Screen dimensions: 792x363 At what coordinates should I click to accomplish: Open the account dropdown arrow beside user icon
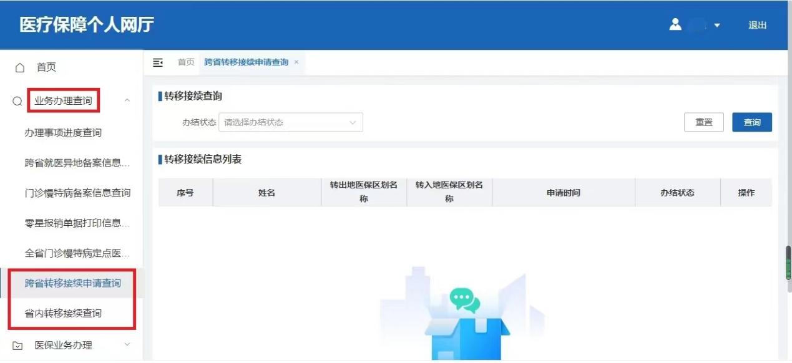718,26
